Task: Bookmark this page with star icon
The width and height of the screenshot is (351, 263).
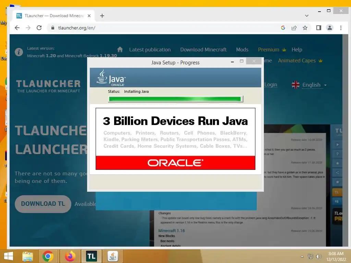Action: [305, 28]
